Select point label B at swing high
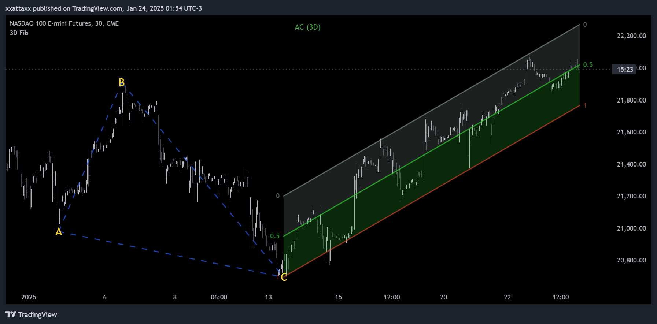The width and height of the screenshot is (657, 324). pyautogui.click(x=122, y=82)
